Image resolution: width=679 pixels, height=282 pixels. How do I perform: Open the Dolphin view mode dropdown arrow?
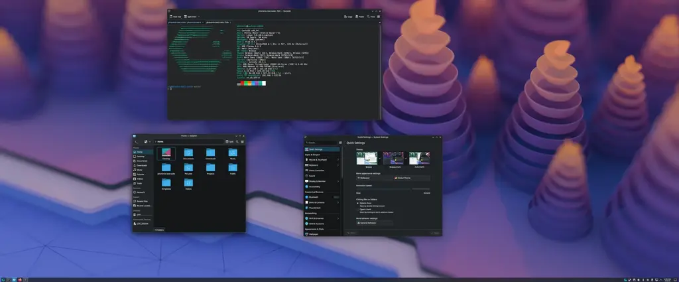tap(150, 141)
